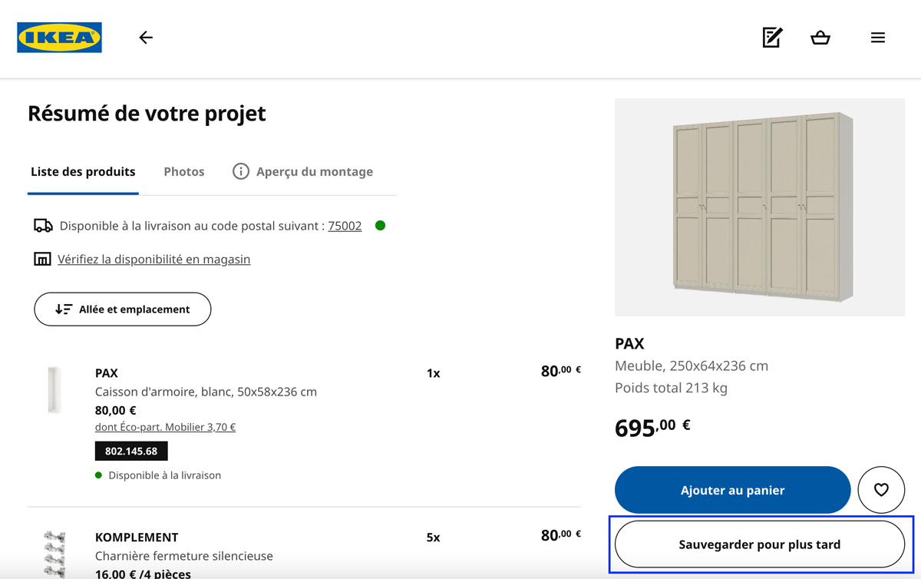Click Ajouter au panier button
This screenshot has height=579, width=921.
point(732,490)
